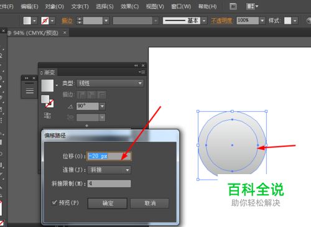The image size is (311, 227).
Task: Expand the fill swatch dropdown arrow
Action: [34, 21]
